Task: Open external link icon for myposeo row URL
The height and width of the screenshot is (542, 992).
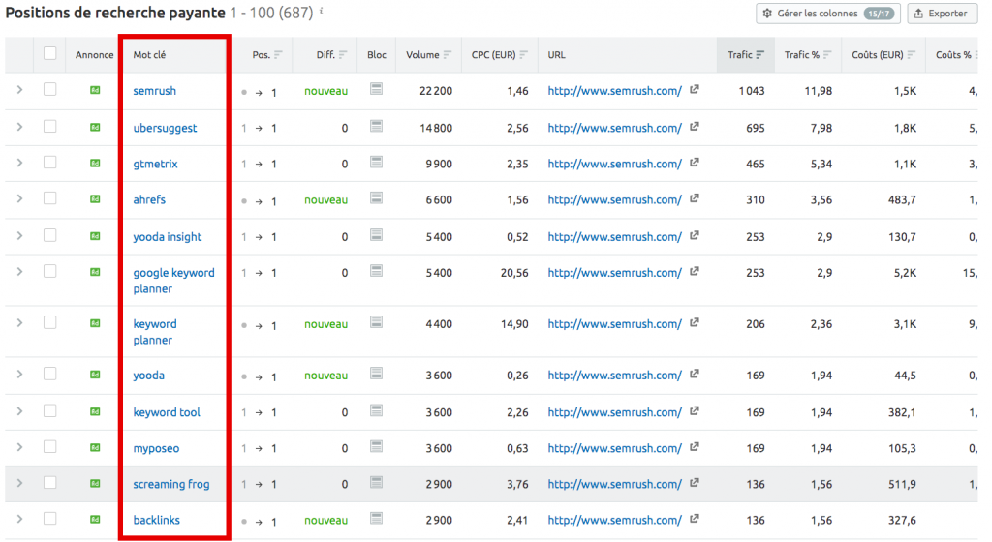Action: (x=694, y=447)
